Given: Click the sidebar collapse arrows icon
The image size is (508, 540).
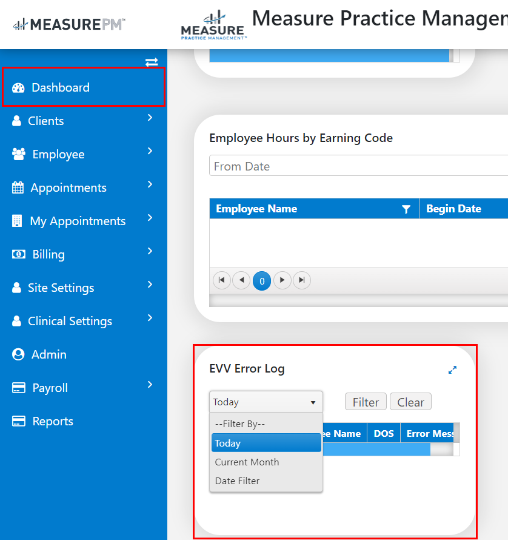Looking at the screenshot, I should coord(152,62).
